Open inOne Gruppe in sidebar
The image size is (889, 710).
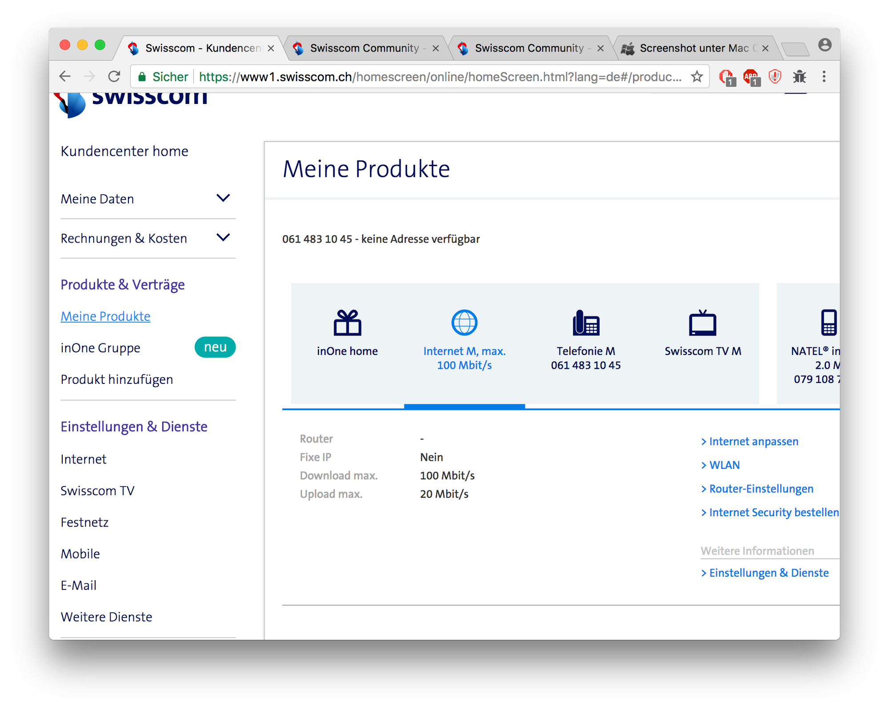tap(100, 347)
